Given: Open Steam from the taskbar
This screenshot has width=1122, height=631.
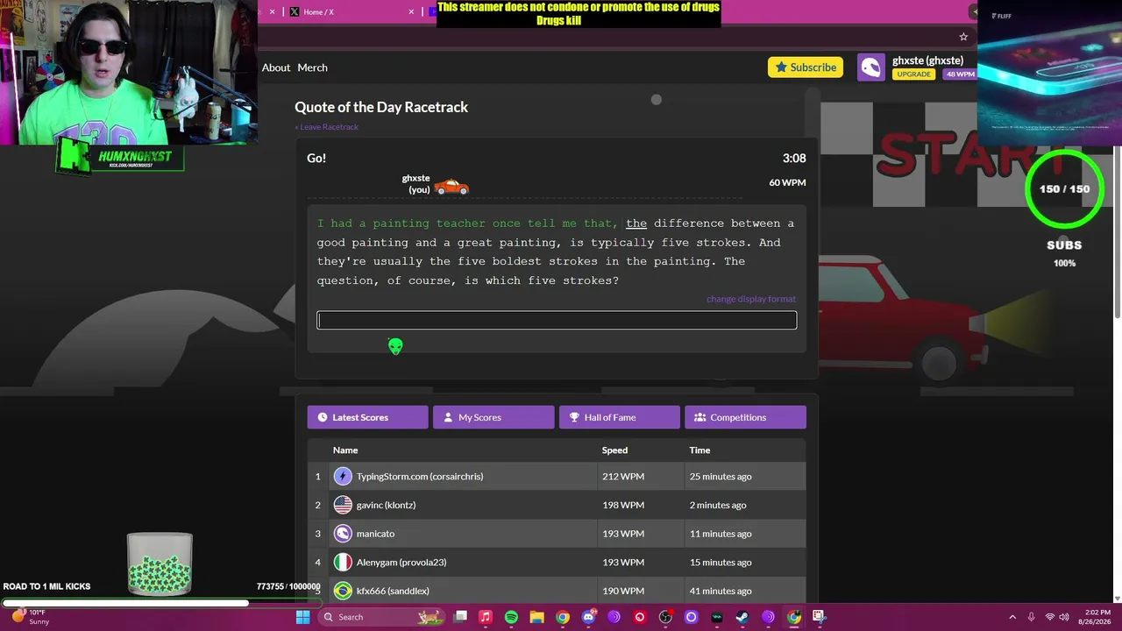Looking at the screenshot, I should click(742, 617).
